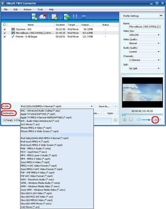Open the Video Quality dropdown
The width and height of the screenshot is (166, 209).
tap(144, 43)
